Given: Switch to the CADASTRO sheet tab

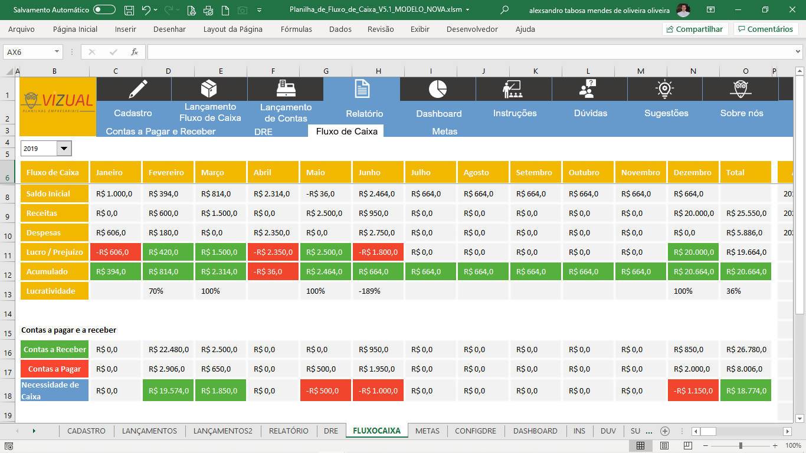Looking at the screenshot, I should [x=86, y=431].
